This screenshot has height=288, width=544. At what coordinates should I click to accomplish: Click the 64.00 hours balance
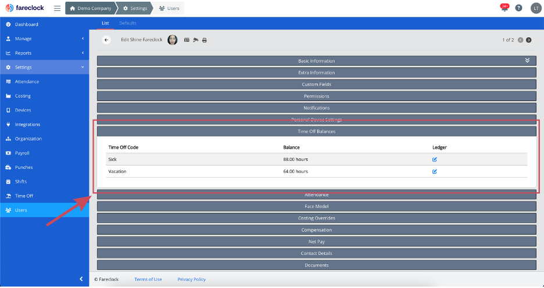pyautogui.click(x=296, y=171)
